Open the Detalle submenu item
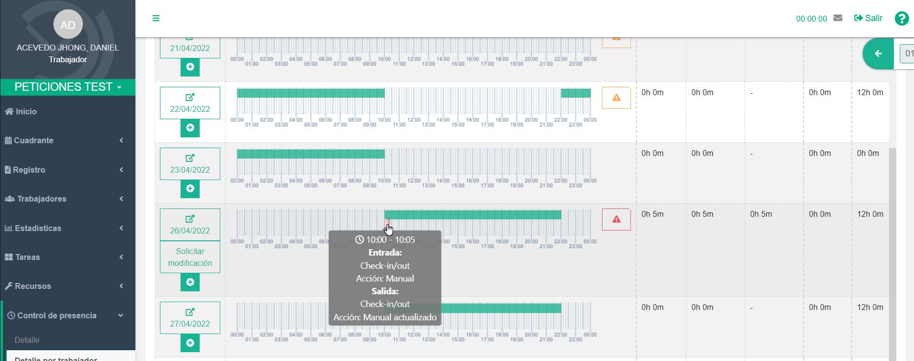 click(x=27, y=340)
